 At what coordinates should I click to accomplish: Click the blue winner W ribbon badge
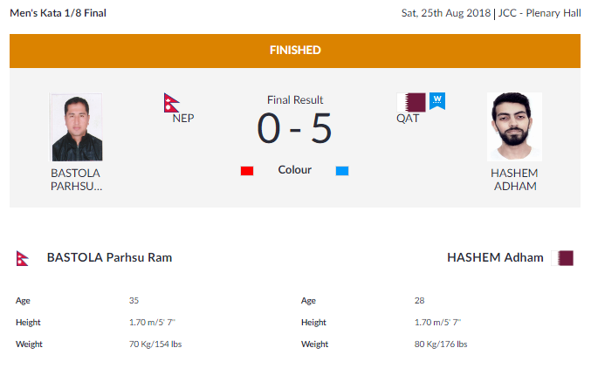pos(437,101)
